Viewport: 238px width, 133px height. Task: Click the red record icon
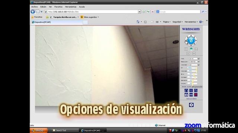(196, 95)
